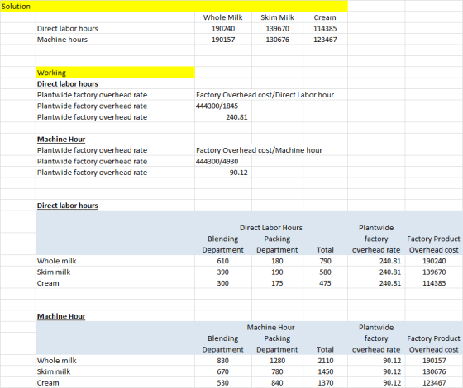Click Whole milk machine total 2110
Image resolution: width=463 pixels, height=388 pixels.
pyautogui.click(x=325, y=361)
